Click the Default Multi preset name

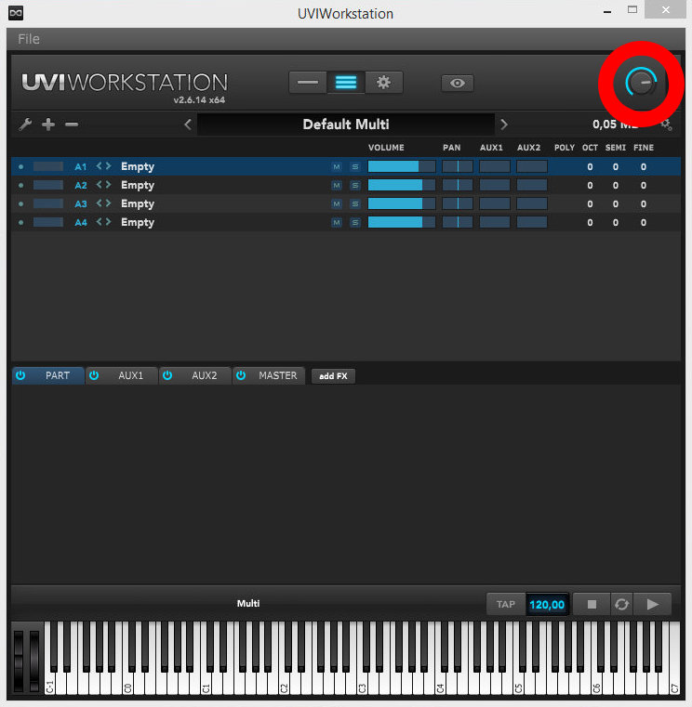(x=346, y=124)
